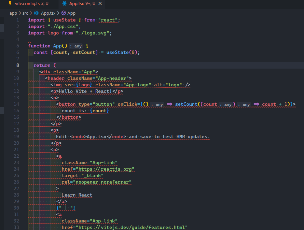This screenshot has height=230, width=304.
Task: Click 'onClick' attribute on the button line
Action: tap(127, 104)
